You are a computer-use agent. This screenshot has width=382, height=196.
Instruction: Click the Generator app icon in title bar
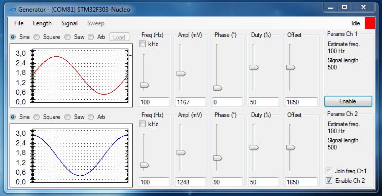[12, 10]
